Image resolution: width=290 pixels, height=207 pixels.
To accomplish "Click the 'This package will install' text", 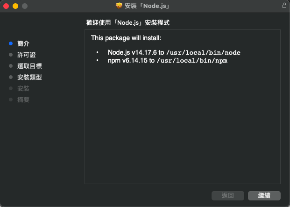I will click(126, 38).
